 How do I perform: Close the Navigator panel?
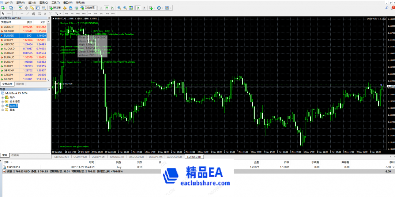click(49, 89)
